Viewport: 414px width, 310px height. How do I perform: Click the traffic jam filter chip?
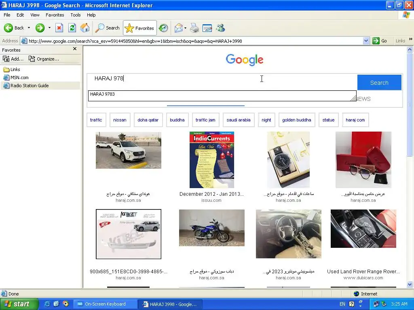(205, 120)
